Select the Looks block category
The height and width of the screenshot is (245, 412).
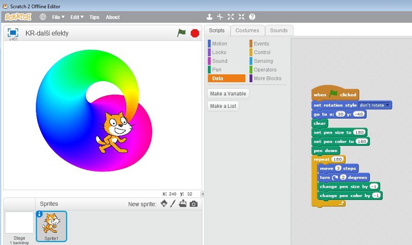226,53
